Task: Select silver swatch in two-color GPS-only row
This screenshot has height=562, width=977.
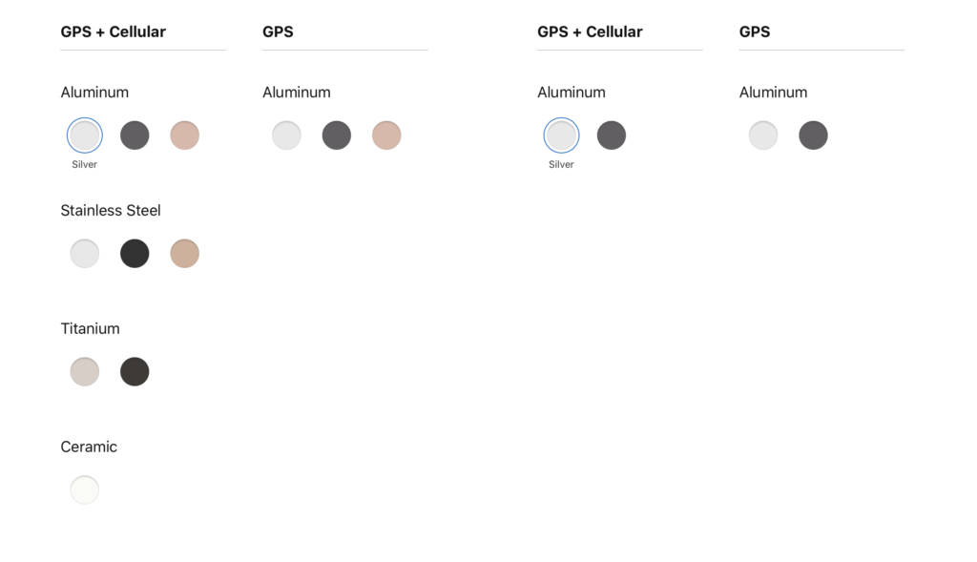Action: (763, 135)
